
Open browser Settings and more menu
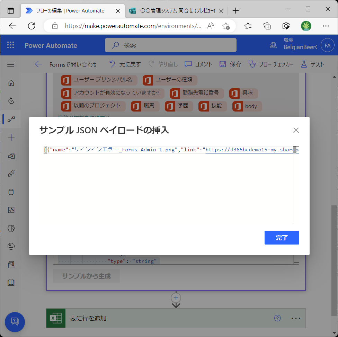[x=326, y=26]
